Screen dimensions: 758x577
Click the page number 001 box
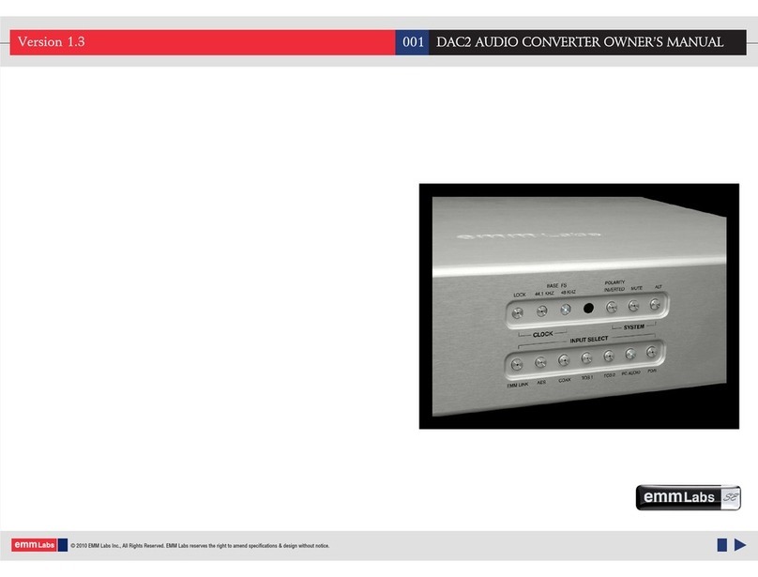pos(413,42)
